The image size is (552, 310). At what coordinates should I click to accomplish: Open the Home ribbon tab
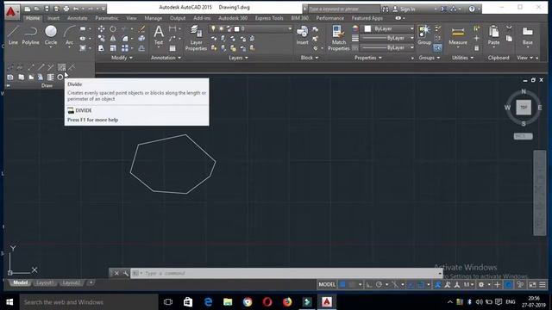click(x=33, y=18)
